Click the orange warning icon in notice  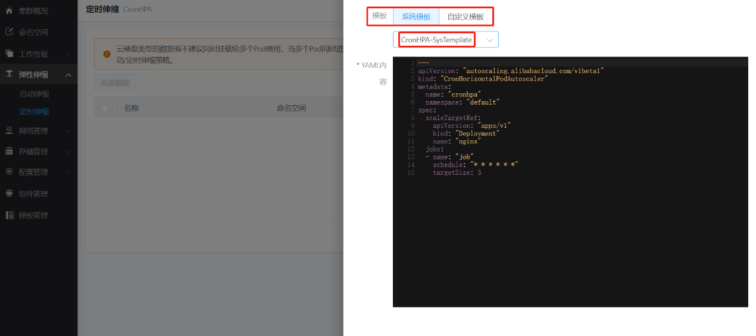[107, 54]
